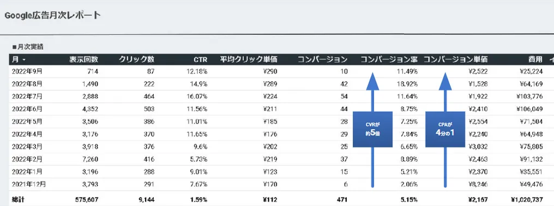Click the clicks value 503

(x=149, y=109)
